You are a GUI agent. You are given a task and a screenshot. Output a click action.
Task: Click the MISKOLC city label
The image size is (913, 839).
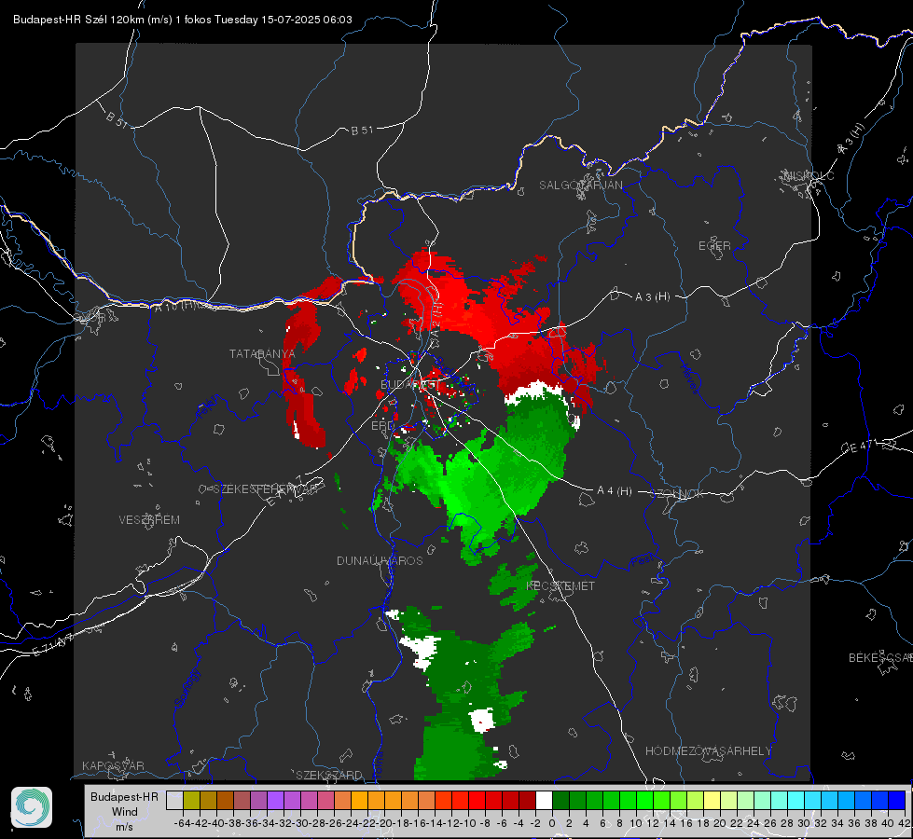pos(809,175)
